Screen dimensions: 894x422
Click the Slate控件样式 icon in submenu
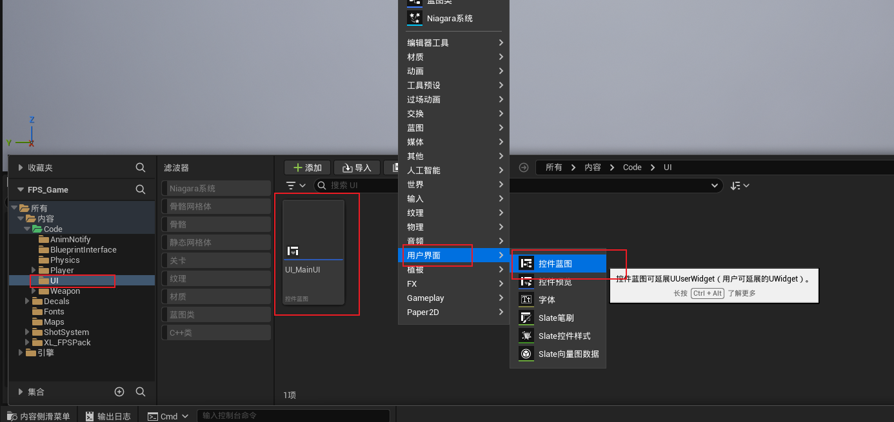tap(527, 336)
